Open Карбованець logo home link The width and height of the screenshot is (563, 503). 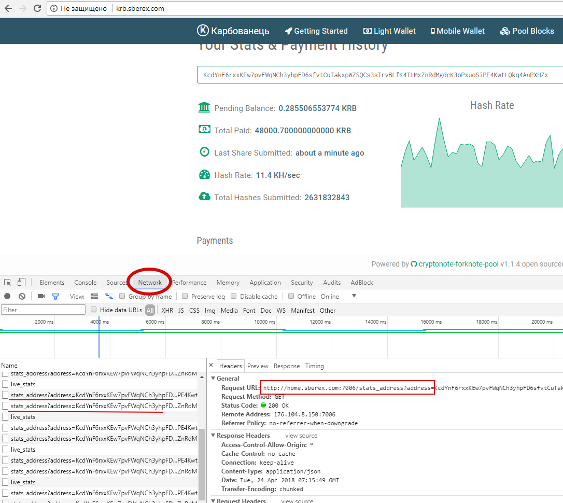point(233,31)
